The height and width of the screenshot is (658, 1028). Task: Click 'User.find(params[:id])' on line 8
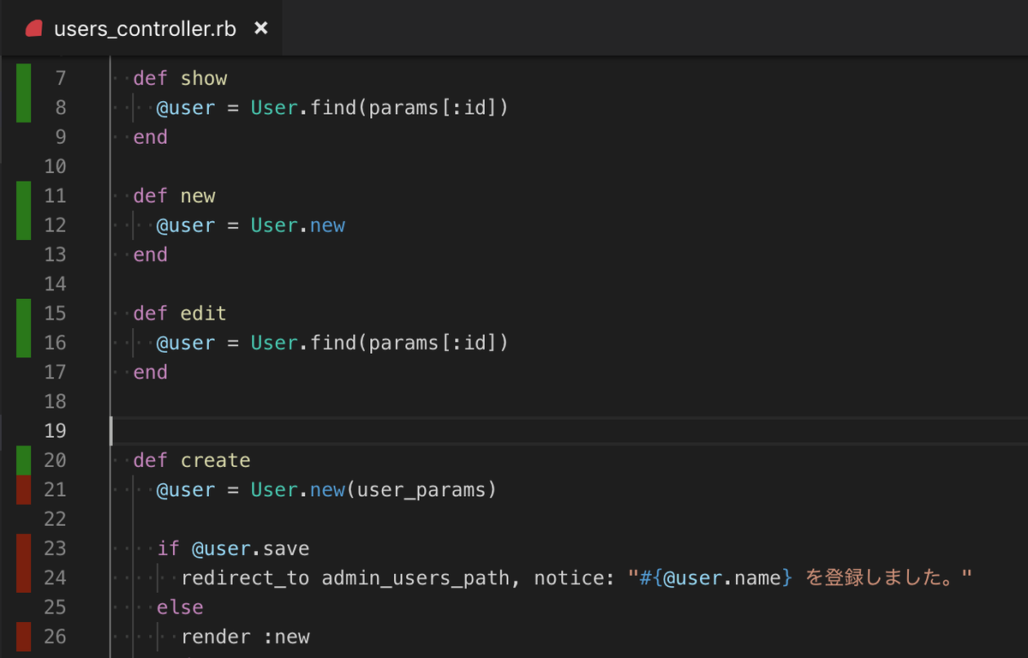tap(380, 108)
